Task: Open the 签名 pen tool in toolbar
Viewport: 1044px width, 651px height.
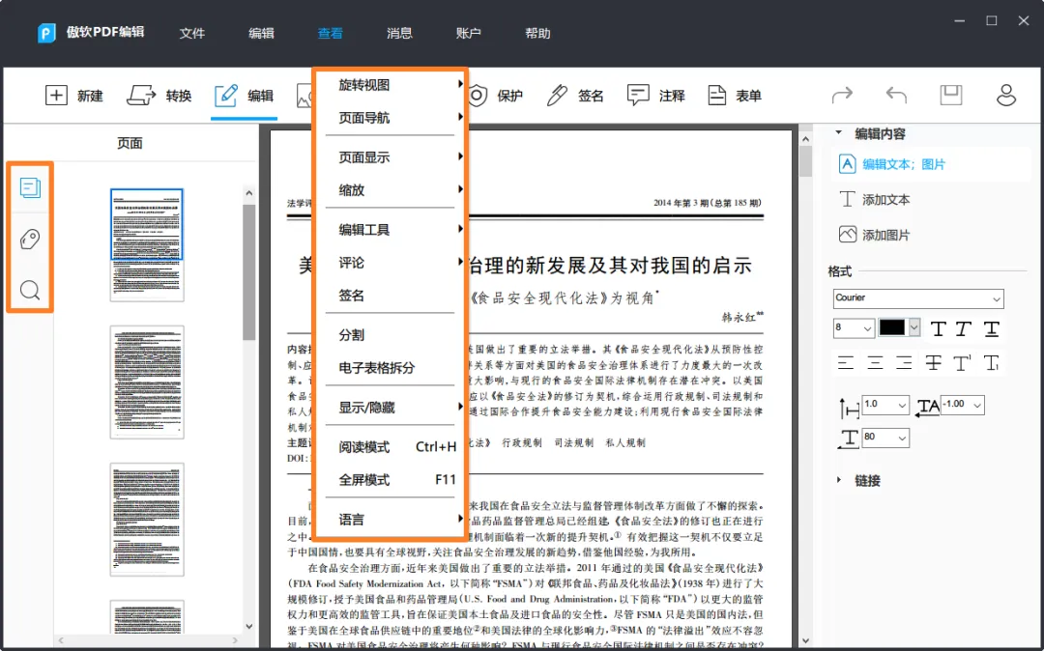Action: 574,96
